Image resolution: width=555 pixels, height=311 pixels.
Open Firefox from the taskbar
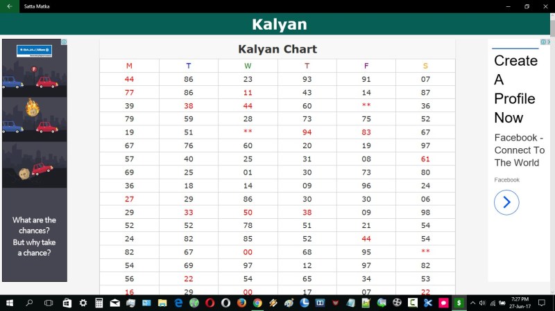(241, 303)
